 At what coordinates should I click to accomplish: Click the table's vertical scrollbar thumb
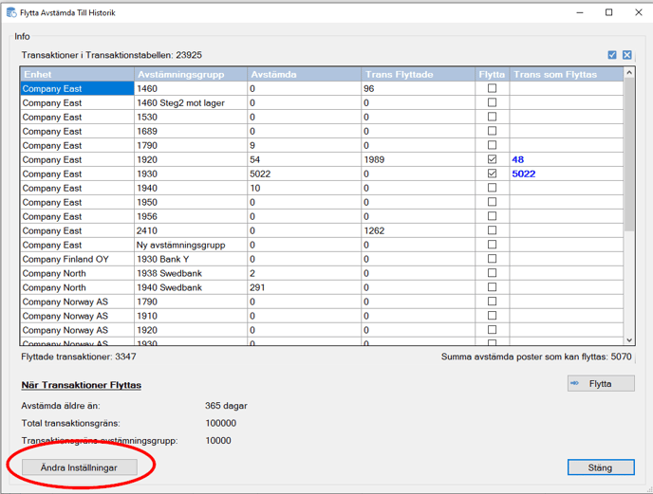pos(629,155)
